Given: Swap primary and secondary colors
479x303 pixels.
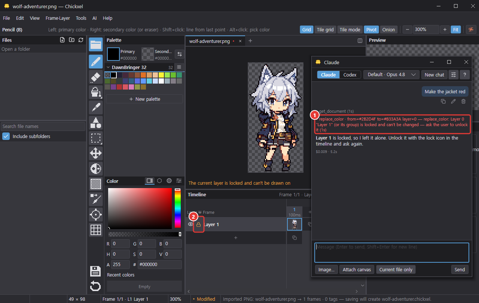Looking at the screenshot, I should 180,54.
